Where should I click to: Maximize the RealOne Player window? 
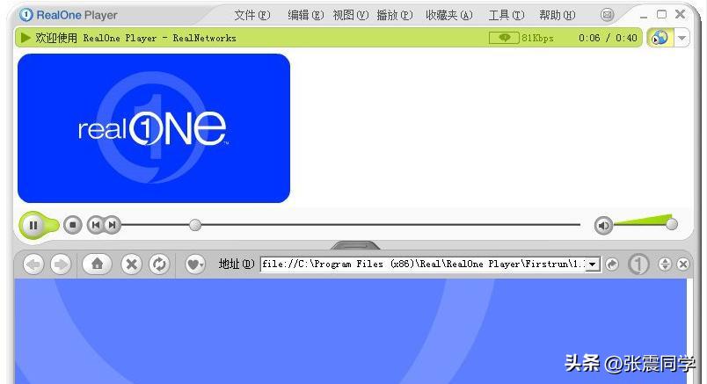click(x=661, y=14)
